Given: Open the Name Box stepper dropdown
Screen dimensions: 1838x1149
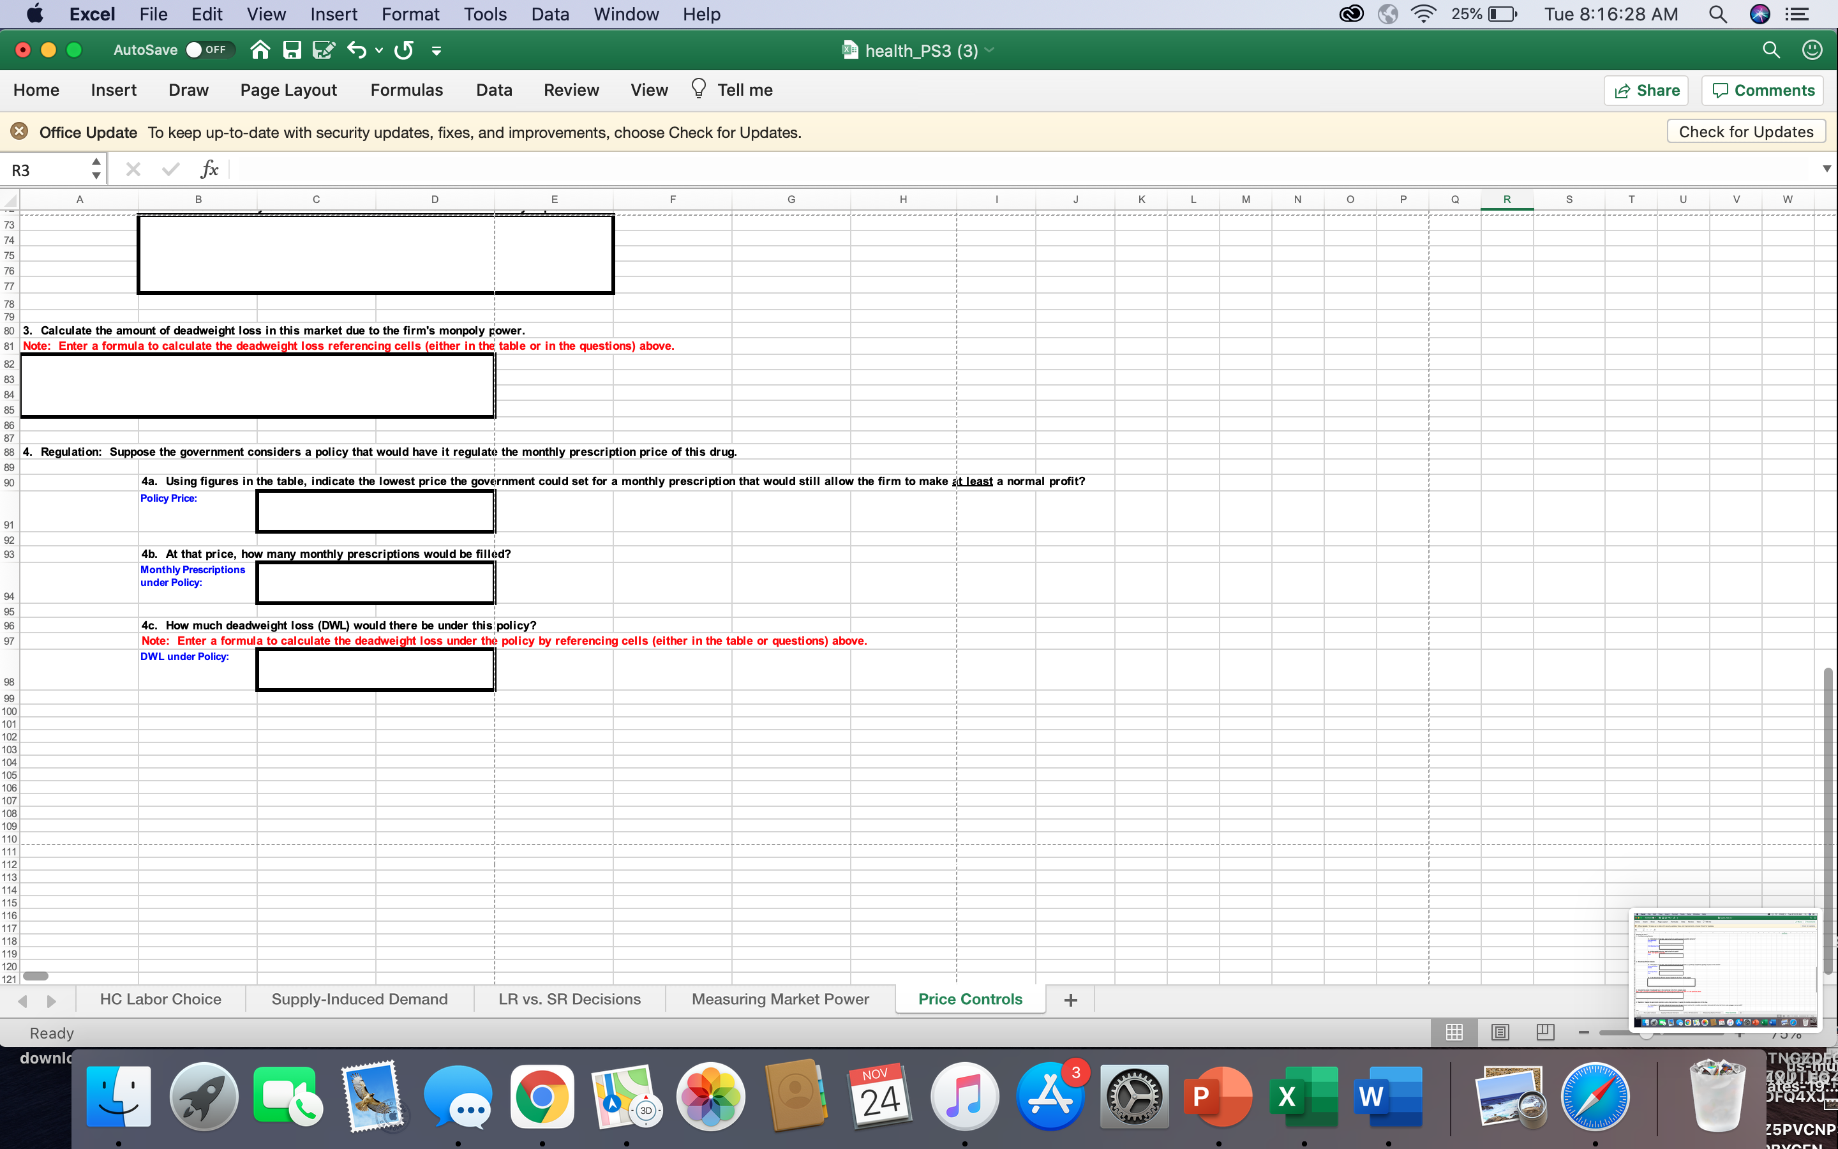Looking at the screenshot, I should pos(96,169).
